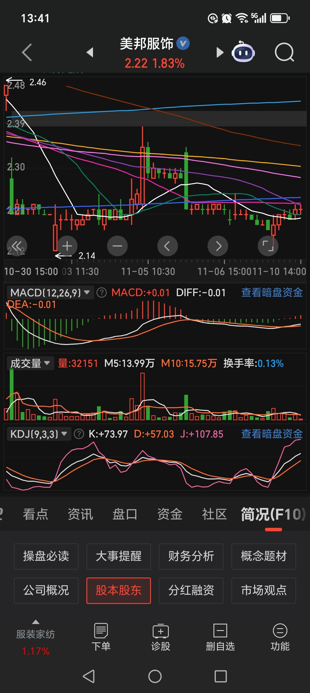This screenshot has height=693, width=310.
Task: Tap the 2.14 low price label
Action: pyautogui.click(x=87, y=256)
